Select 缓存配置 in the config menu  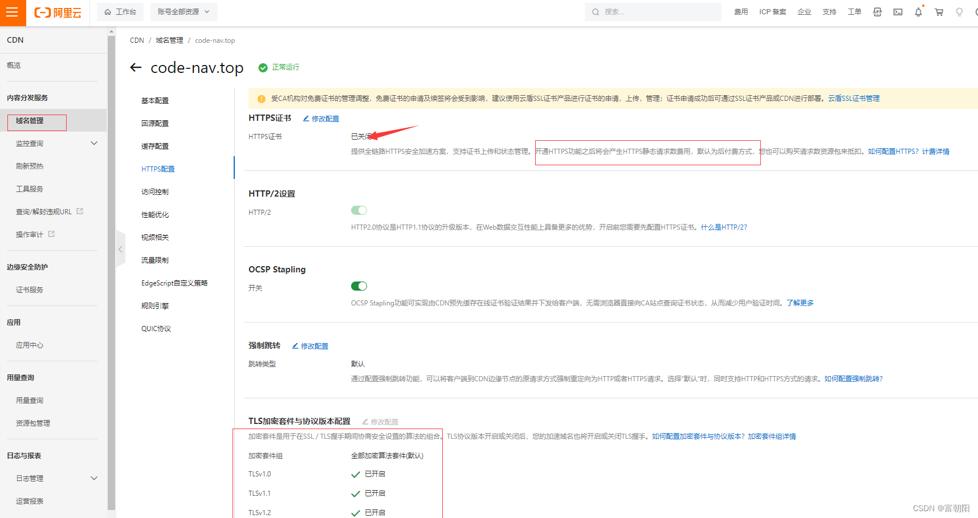pyautogui.click(x=155, y=146)
